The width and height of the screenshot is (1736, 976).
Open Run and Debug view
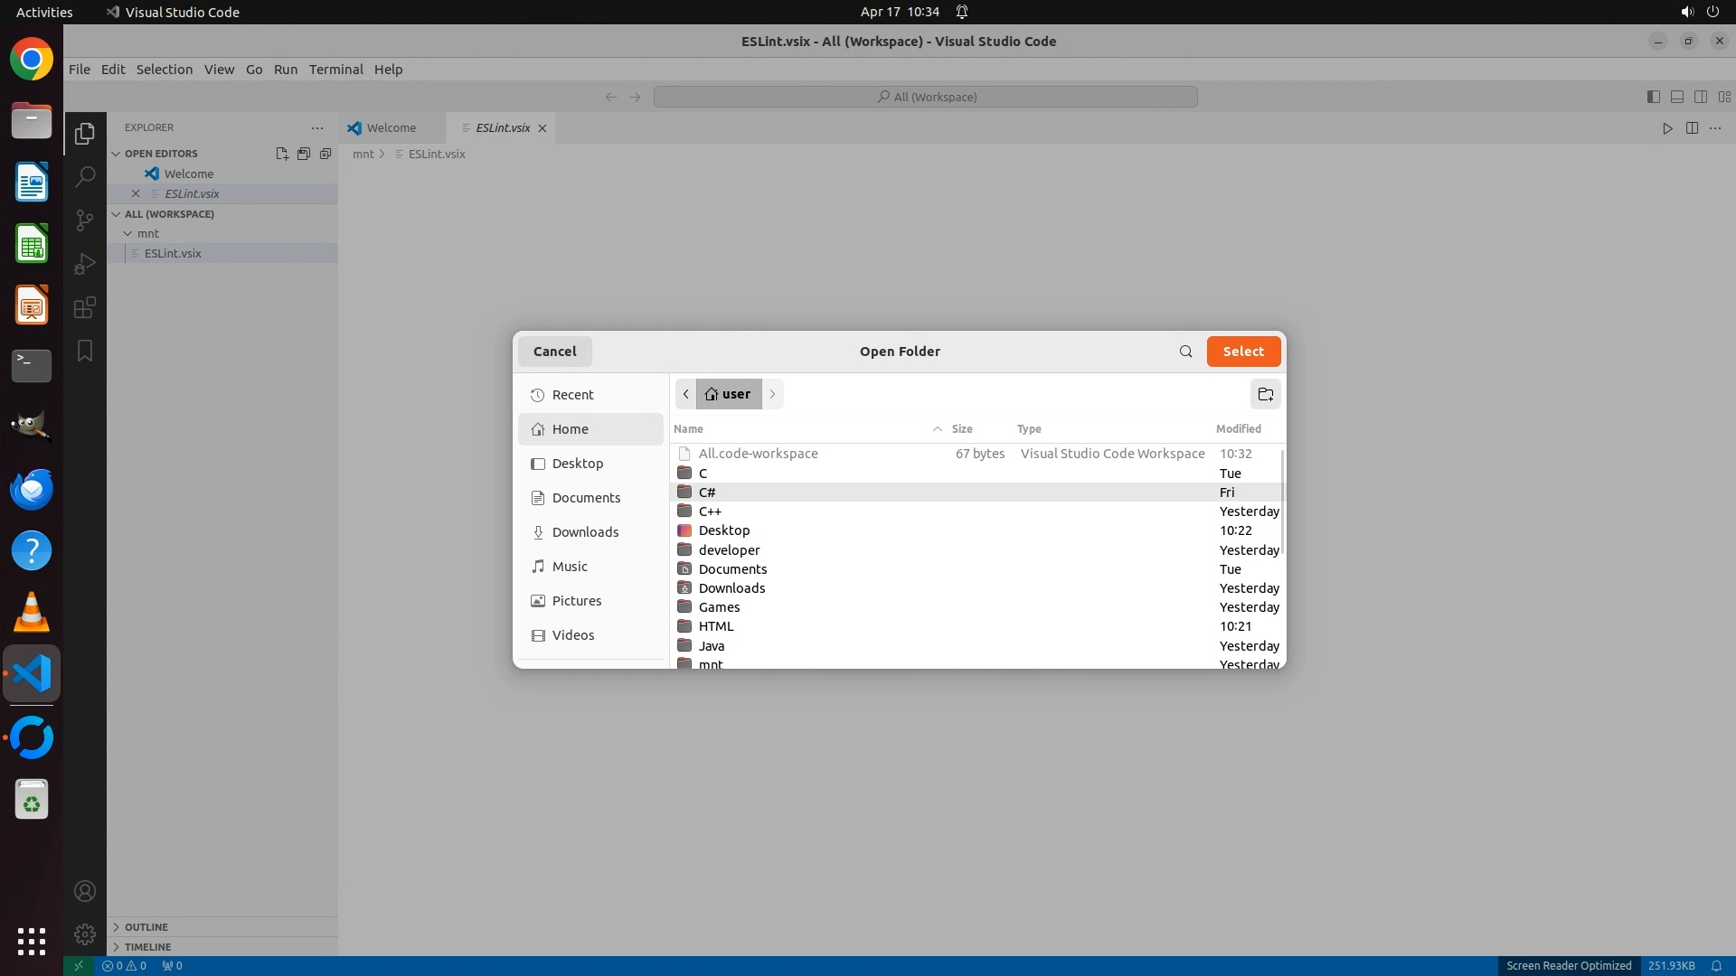(x=84, y=264)
